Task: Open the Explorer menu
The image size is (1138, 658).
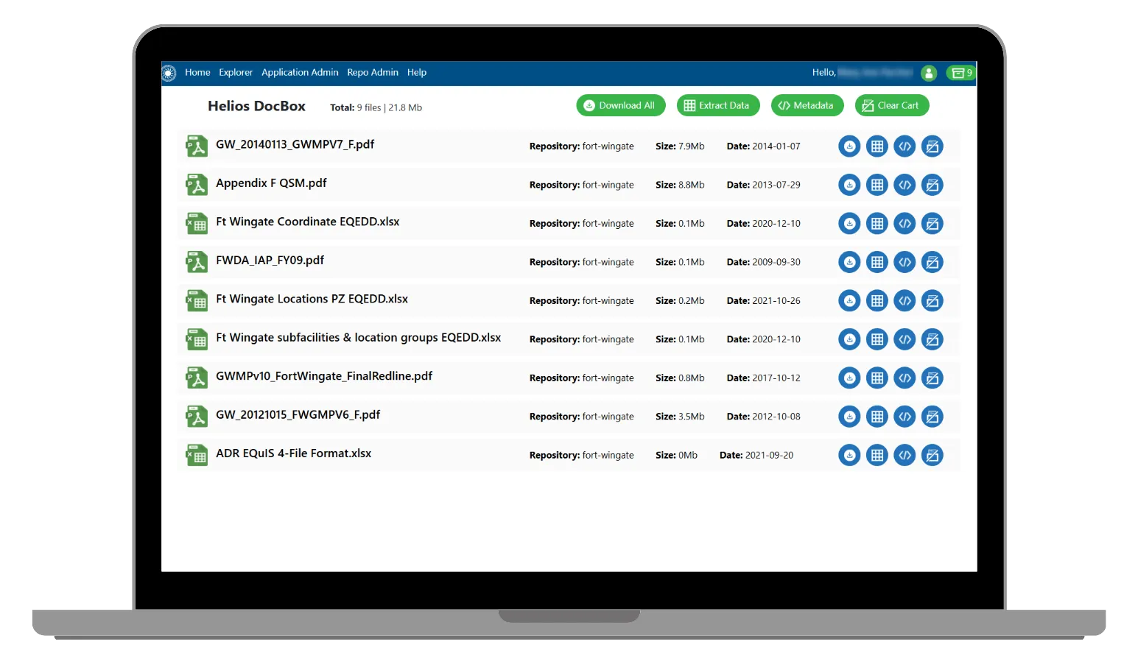Action: tap(236, 73)
